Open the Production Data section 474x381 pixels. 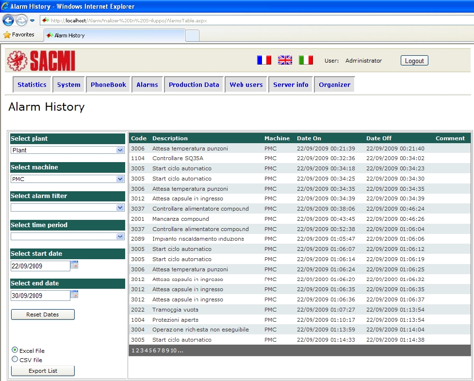pyautogui.click(x=194, y=84)
